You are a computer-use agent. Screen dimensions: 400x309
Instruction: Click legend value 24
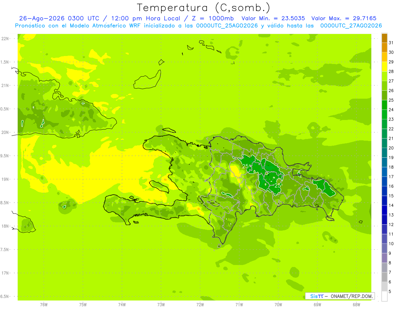point(391,110)
